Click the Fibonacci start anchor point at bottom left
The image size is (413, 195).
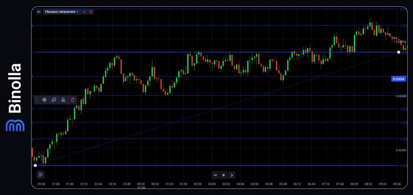(35, 165)
